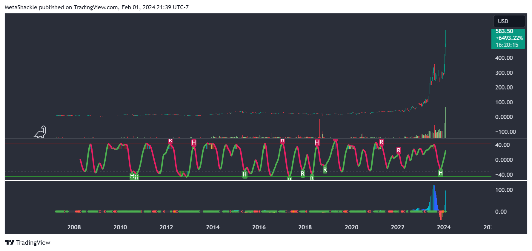This screenshot has width=532, height=251.
Task: Select the red R marker just after 2012
Action: point(170,141)
